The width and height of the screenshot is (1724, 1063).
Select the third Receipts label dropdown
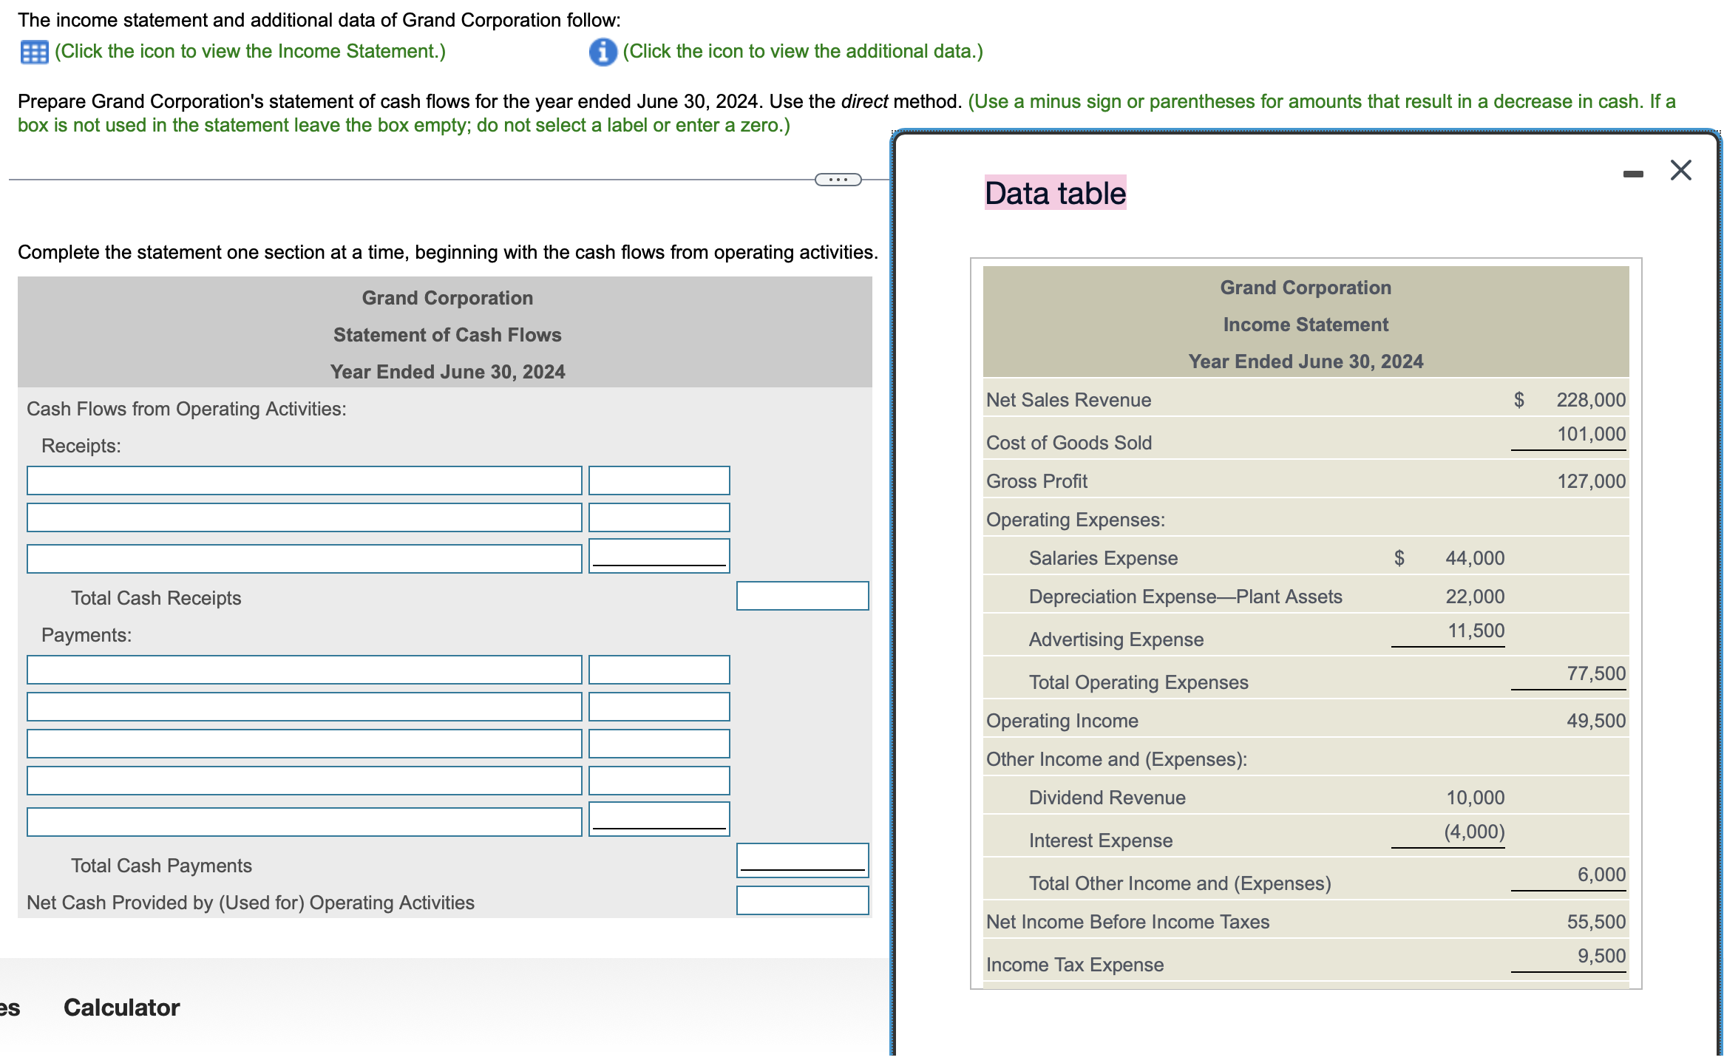[304, 559]
